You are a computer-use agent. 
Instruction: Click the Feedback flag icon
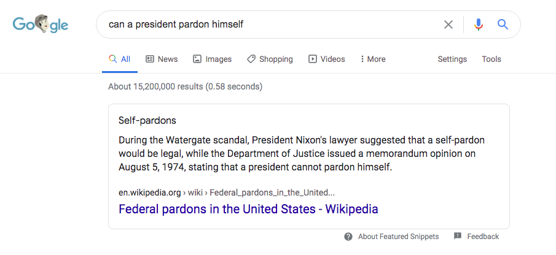point(458,236)
